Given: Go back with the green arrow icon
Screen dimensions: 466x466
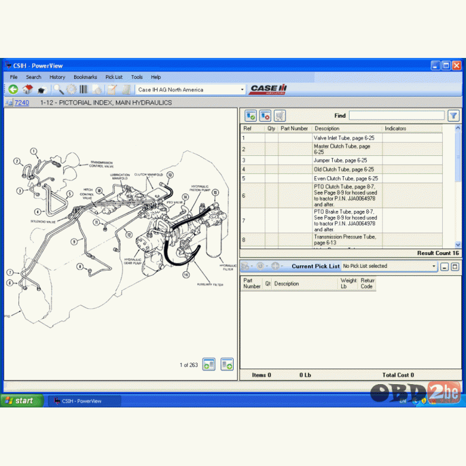Looking at the screenshot, I should [13, 89].
